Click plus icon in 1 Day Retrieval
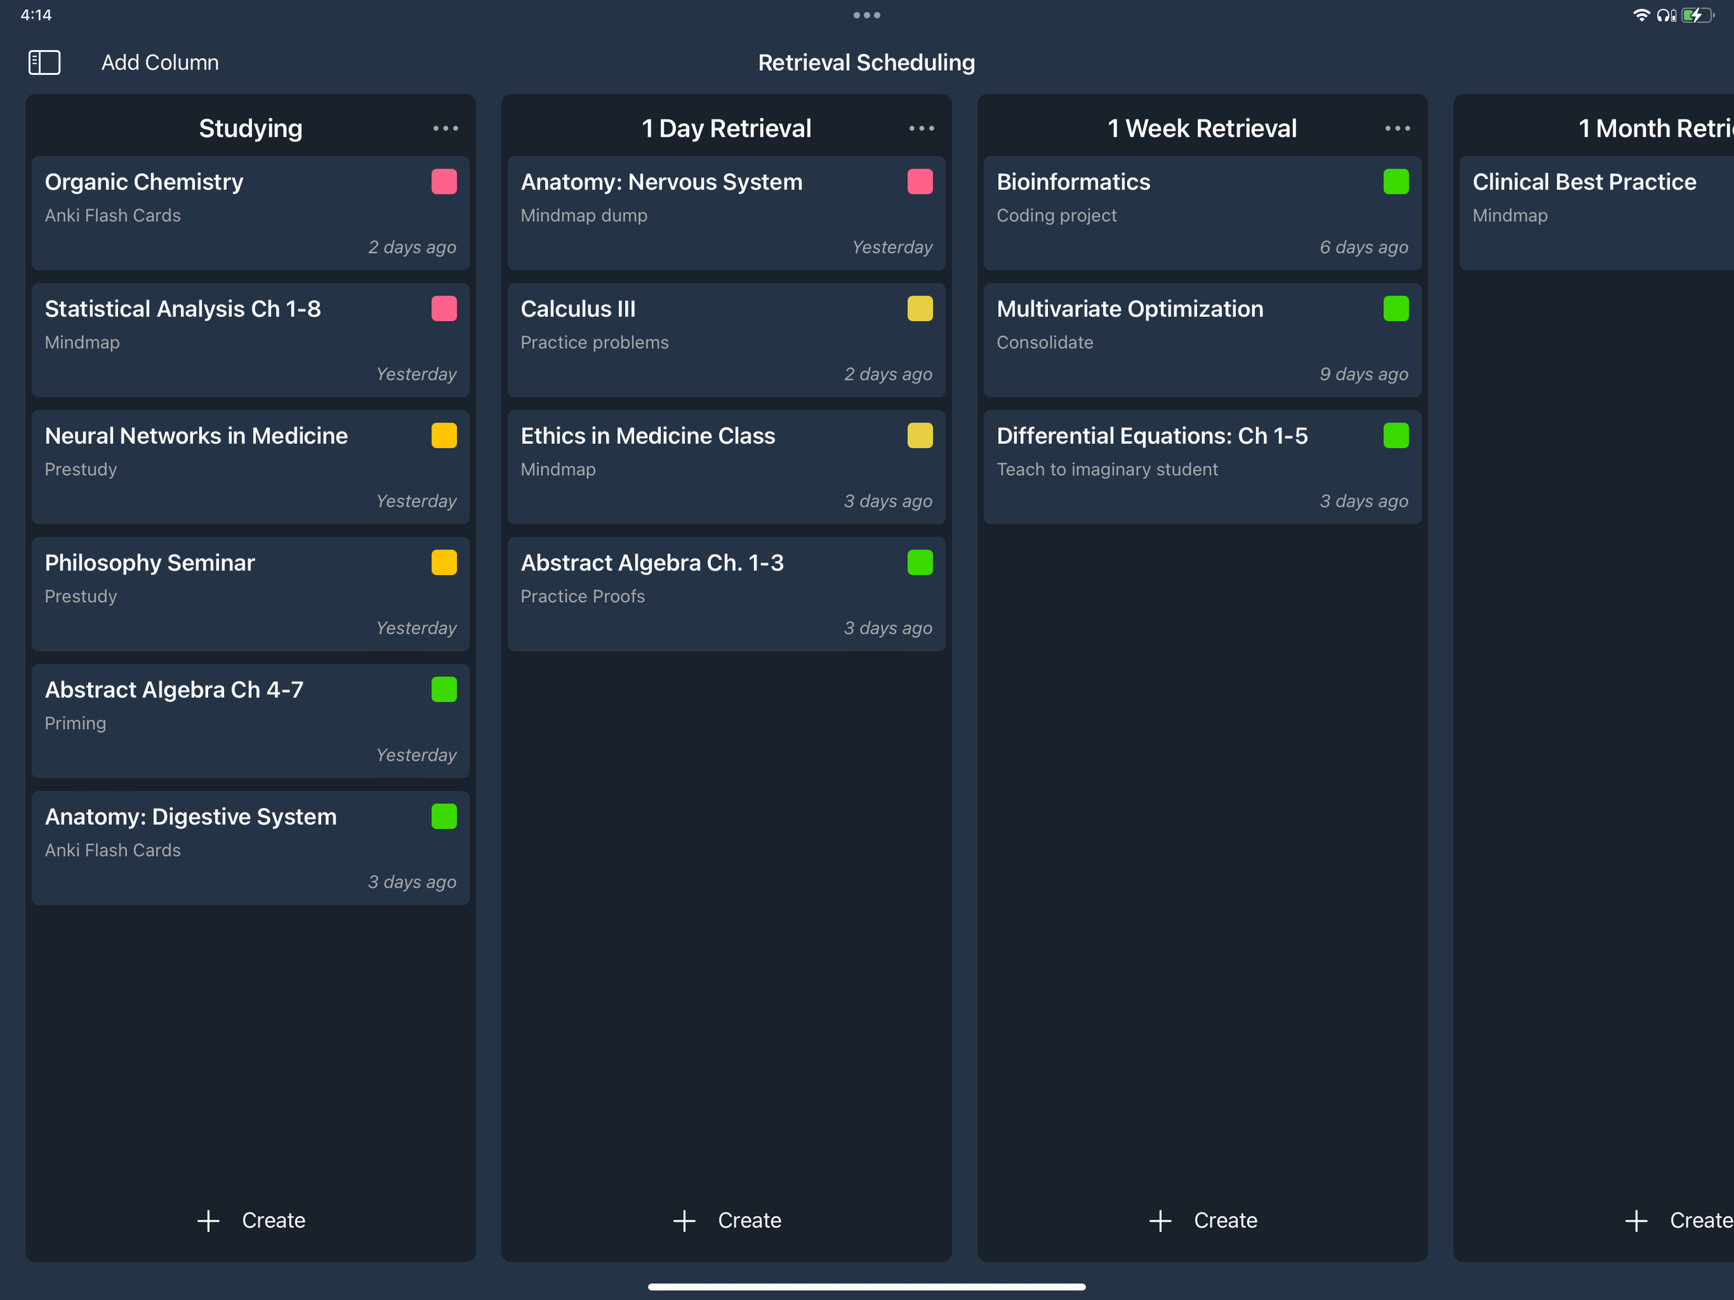1734x1300 pixels. (x=685, y=1220)
